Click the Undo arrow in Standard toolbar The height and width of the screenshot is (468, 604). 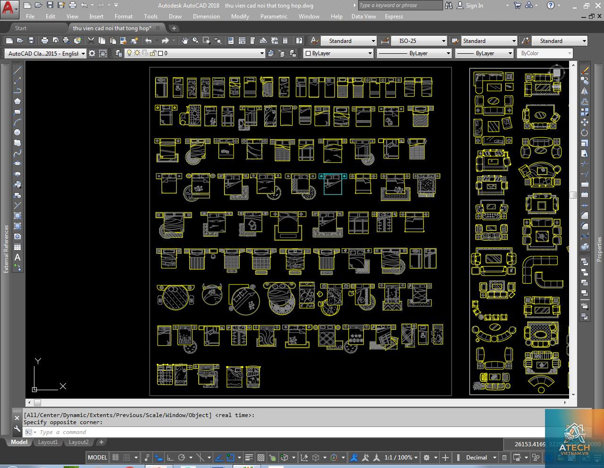(x=148, y=41)
